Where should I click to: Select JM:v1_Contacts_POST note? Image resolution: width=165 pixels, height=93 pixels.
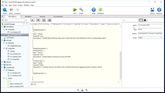click(x=17, y=86)
